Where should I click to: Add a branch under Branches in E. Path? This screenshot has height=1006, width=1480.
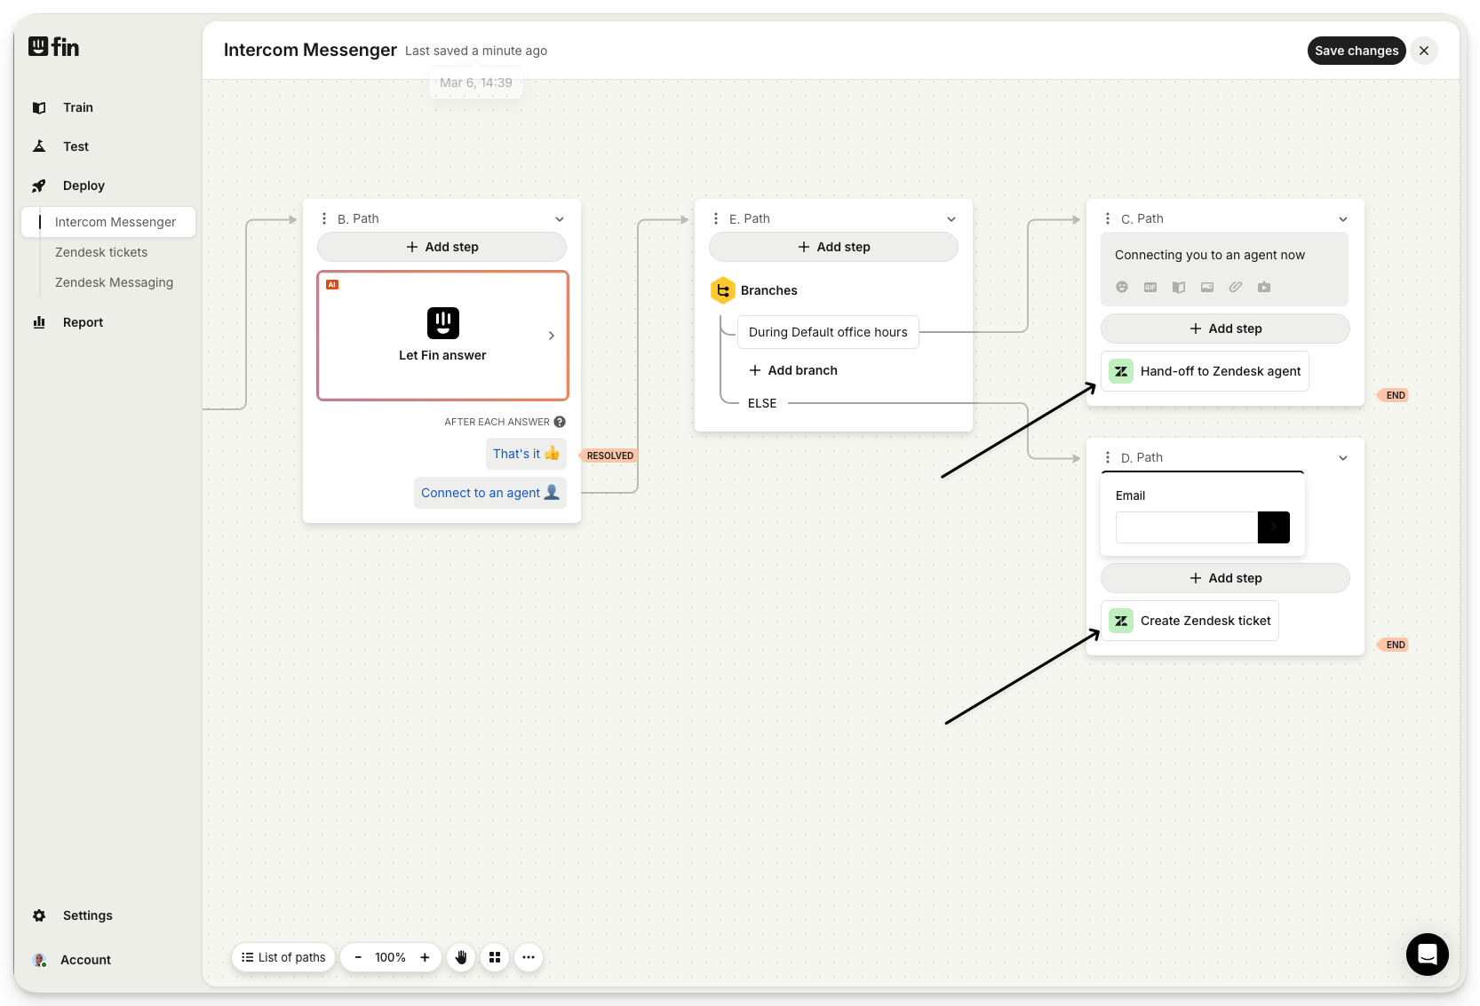pyautogui.click(x=793, y=370)
